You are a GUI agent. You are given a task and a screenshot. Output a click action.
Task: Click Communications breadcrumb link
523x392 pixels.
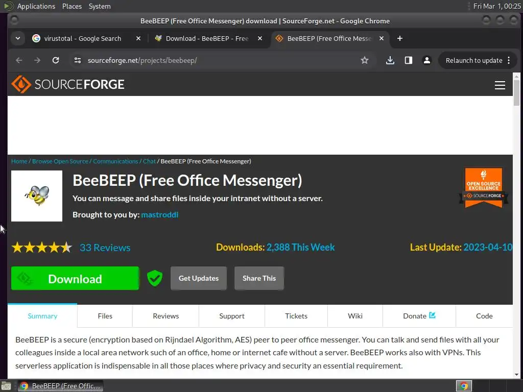pos(115,161)
